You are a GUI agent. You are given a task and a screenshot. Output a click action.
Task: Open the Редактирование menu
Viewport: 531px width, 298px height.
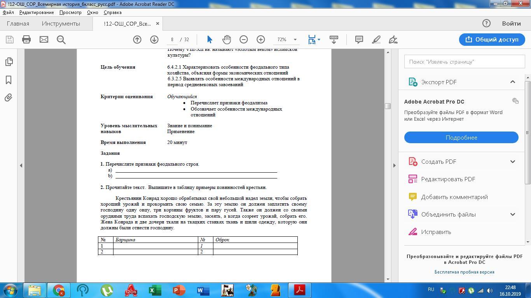pos(37,12)
